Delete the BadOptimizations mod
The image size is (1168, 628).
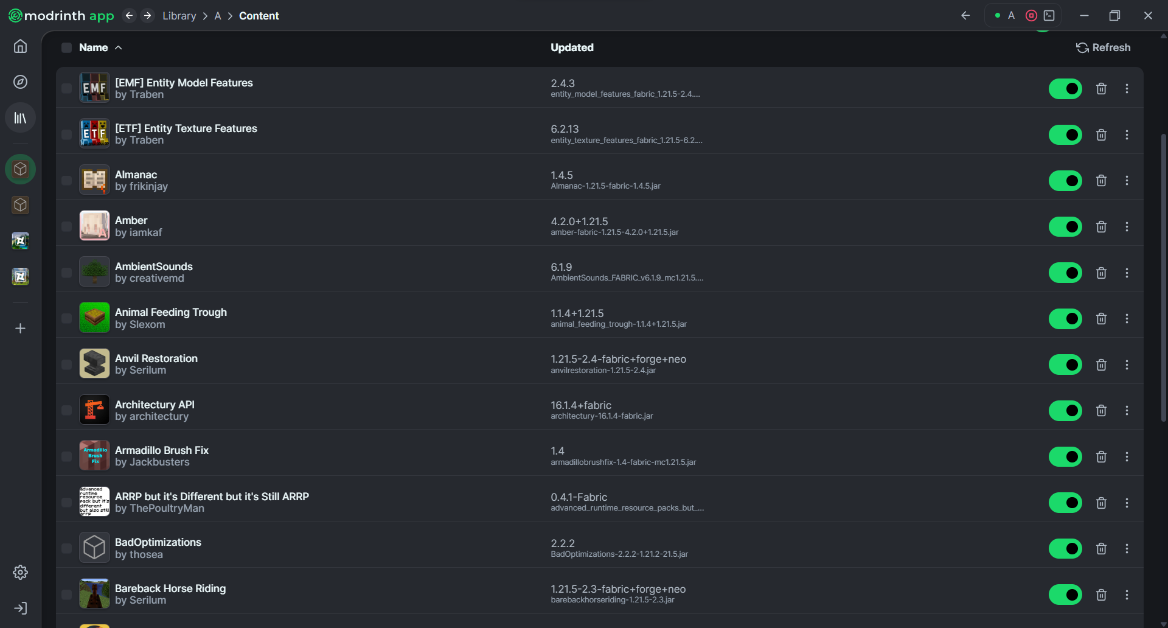(1101, 548)
